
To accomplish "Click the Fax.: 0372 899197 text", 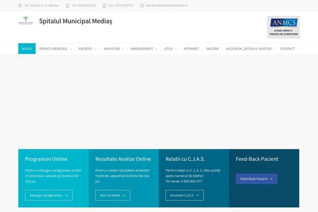I will (121, 5).
